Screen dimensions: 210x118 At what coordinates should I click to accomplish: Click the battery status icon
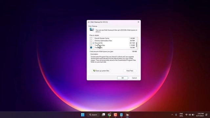[x=193, y=115]
